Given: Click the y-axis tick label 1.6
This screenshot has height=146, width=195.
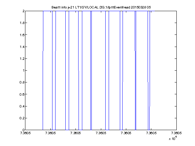Looking at the screenshot, I should click(x=22, y=35).
